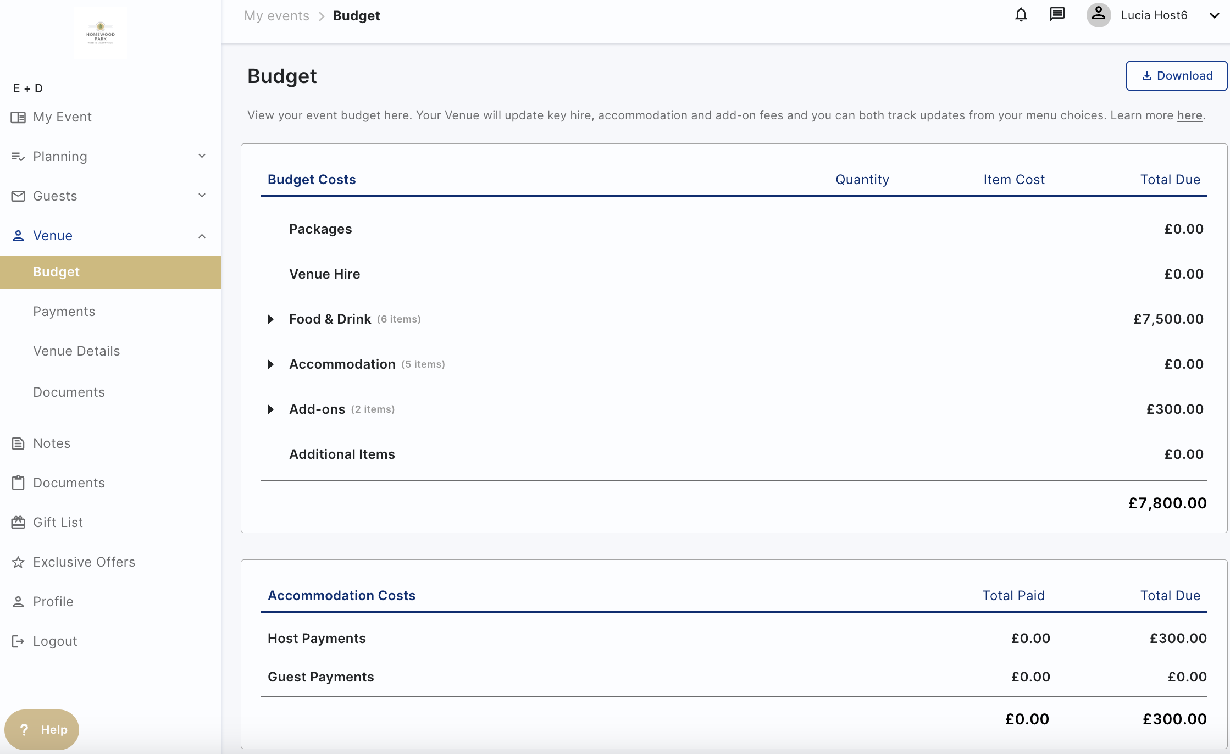Expand the Accommodation items row
This screenshot has height=754, width=1230.
point(271,364)
